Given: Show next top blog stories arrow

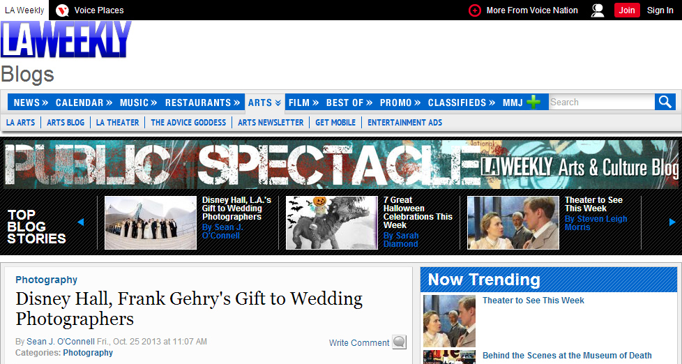Looking at the screenshot, I should (x=672, y=222).
